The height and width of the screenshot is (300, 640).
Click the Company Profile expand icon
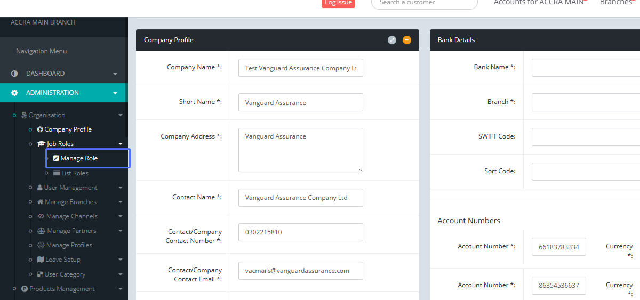point(392,40)
